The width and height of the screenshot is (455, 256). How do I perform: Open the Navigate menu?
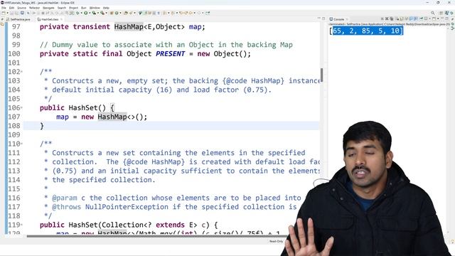(48, 8)
